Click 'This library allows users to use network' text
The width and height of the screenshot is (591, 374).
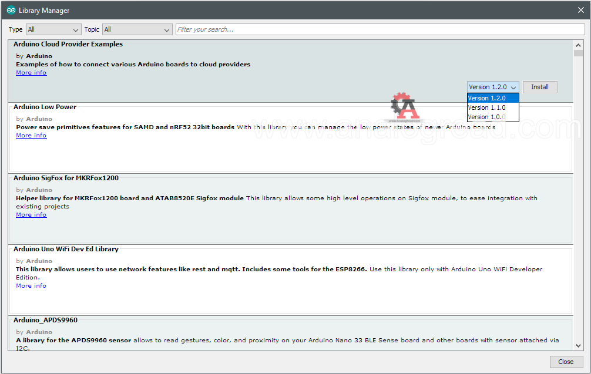(191, 269)
